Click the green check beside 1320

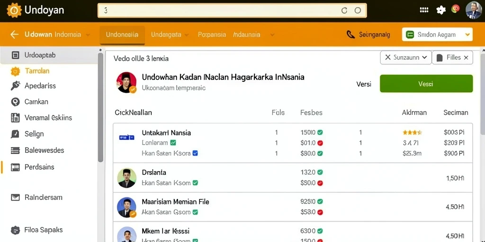click(320, 172)
